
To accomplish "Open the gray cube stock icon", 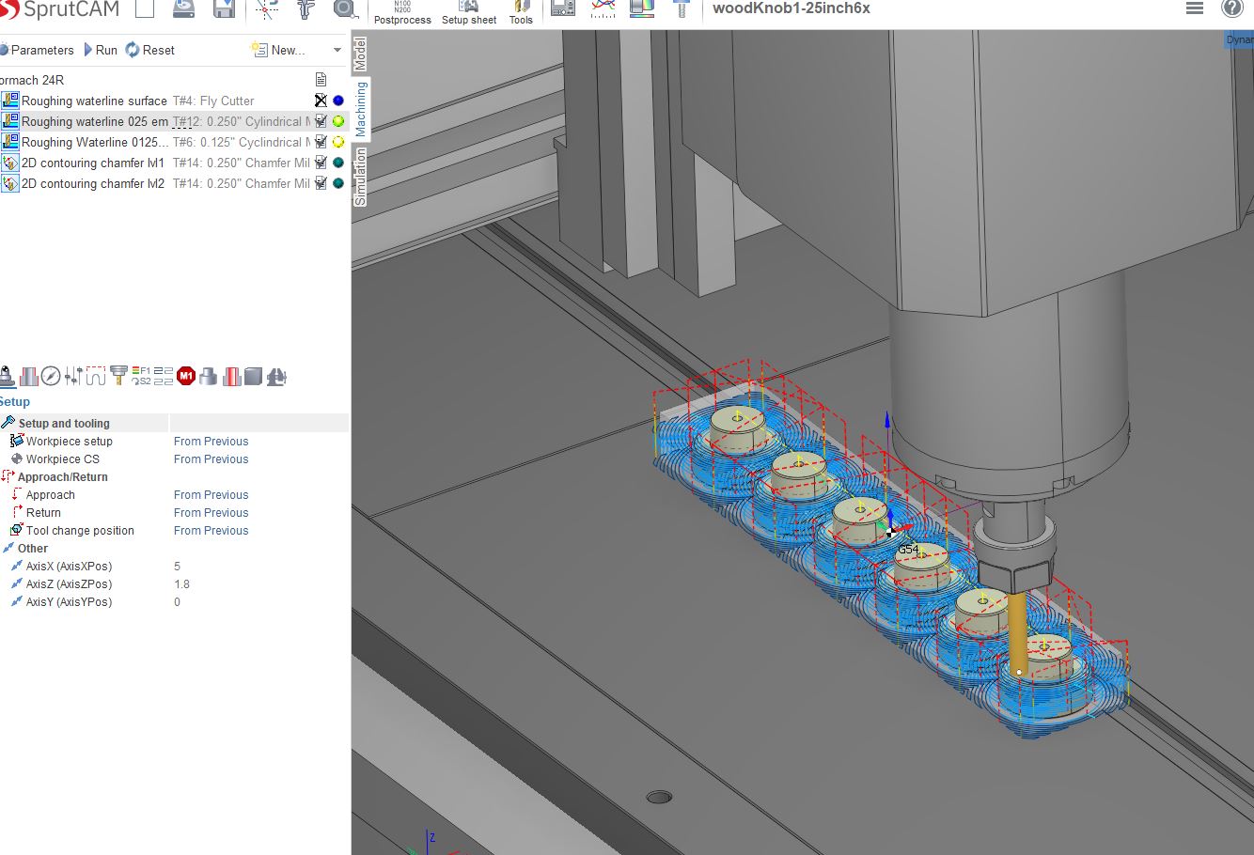I will pos(253,377).
